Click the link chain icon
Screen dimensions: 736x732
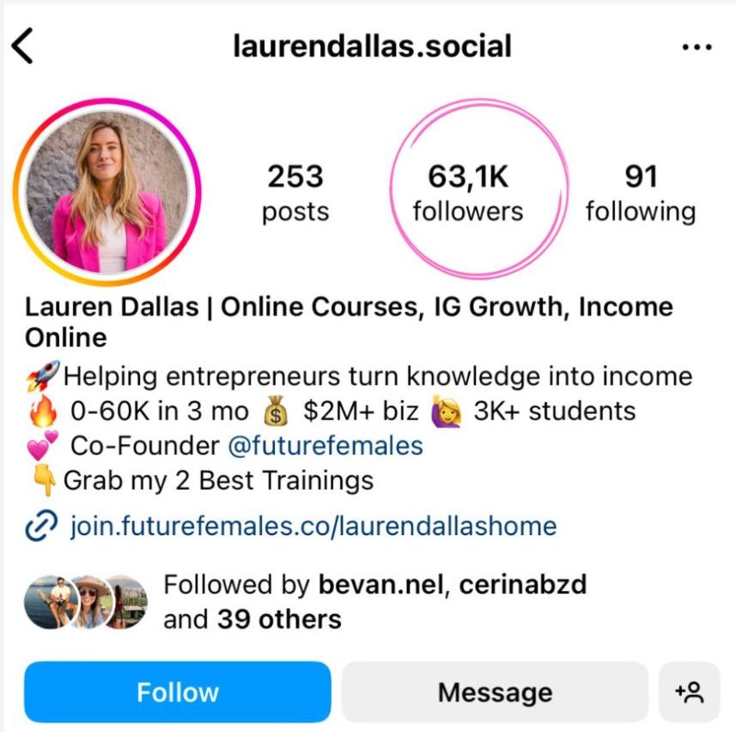tap(41, 526)
